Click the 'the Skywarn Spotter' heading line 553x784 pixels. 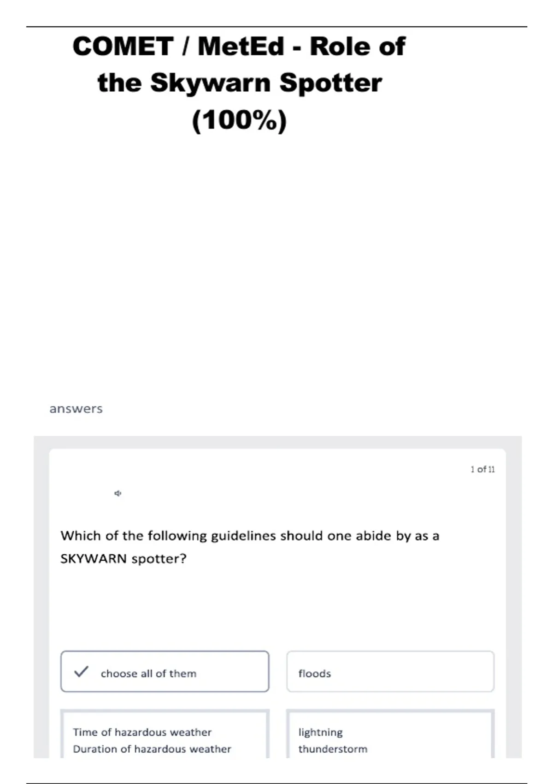click(240, 83)
